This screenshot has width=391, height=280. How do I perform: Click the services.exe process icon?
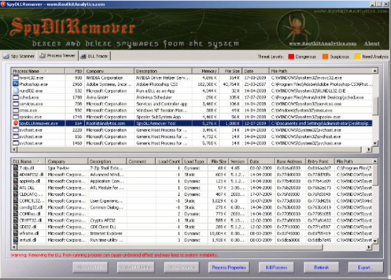pos(16,104)
